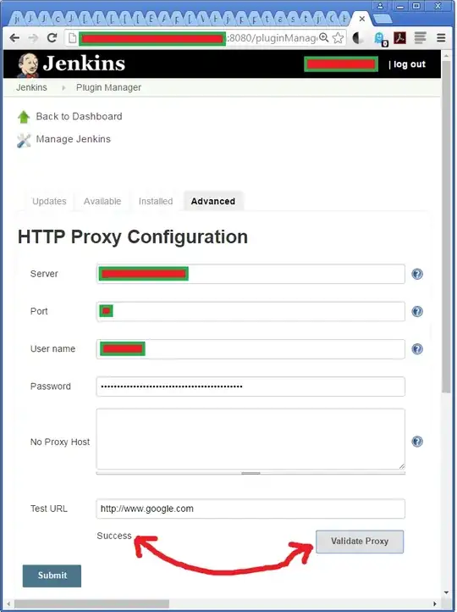Click the vertical scrollbar thumb
This screenshot has height=612, width=457.
[446, 226]
